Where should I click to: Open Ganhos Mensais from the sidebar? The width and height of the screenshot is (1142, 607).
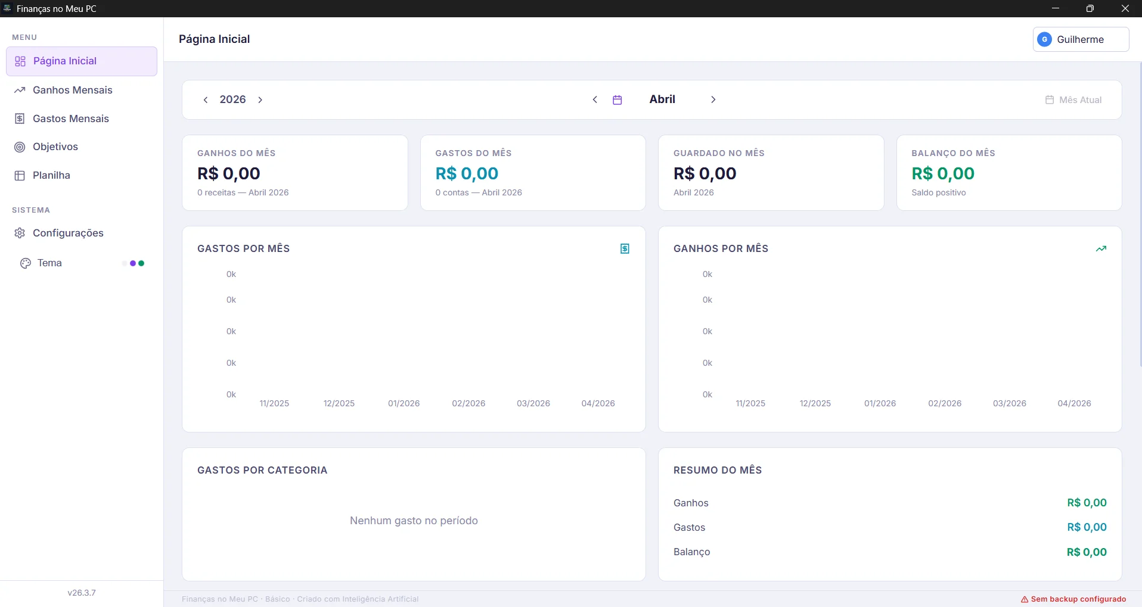pyautogui.click(x=72, y=90)
